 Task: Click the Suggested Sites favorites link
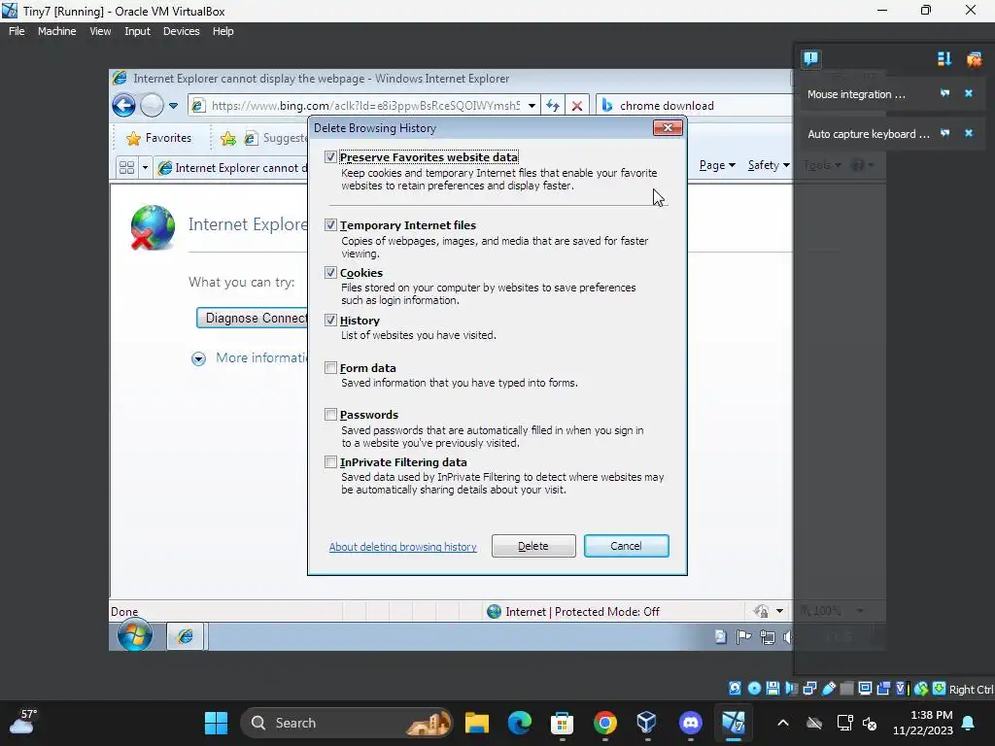276,138
